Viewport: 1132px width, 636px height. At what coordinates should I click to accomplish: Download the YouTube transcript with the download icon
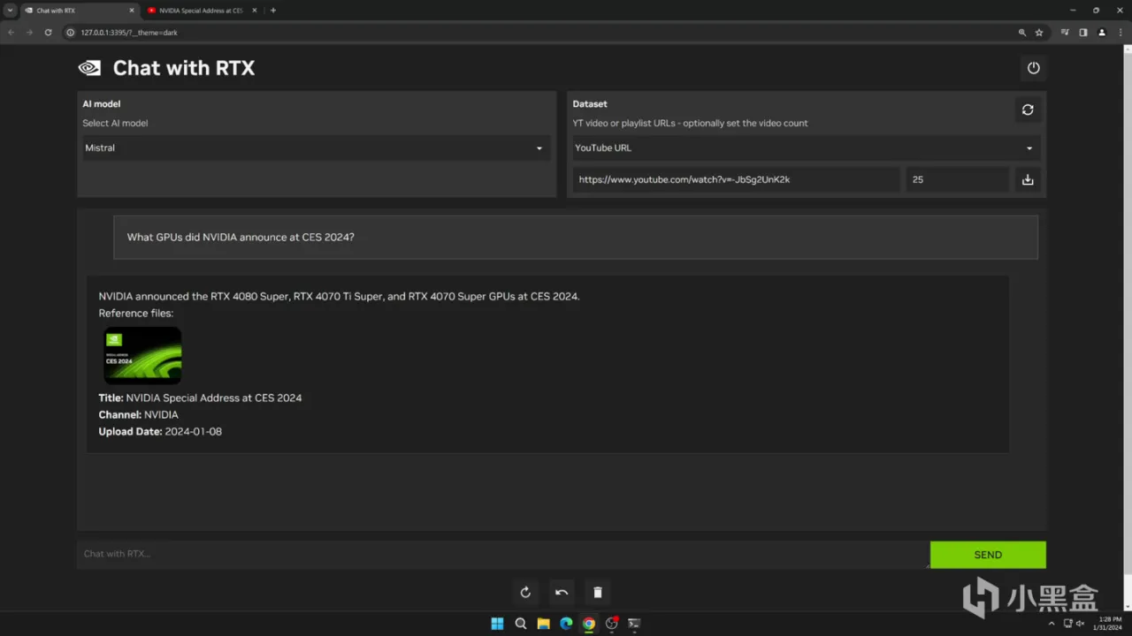1028,179
